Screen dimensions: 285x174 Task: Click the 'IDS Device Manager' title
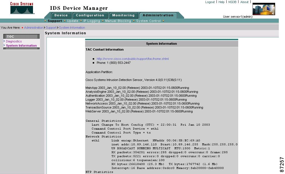click(79, 8)
